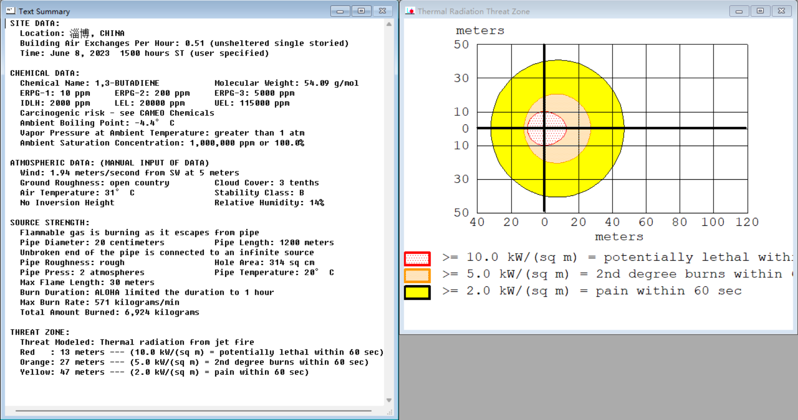Minimize the Thermal Radiation Threat Zone window

739,11
